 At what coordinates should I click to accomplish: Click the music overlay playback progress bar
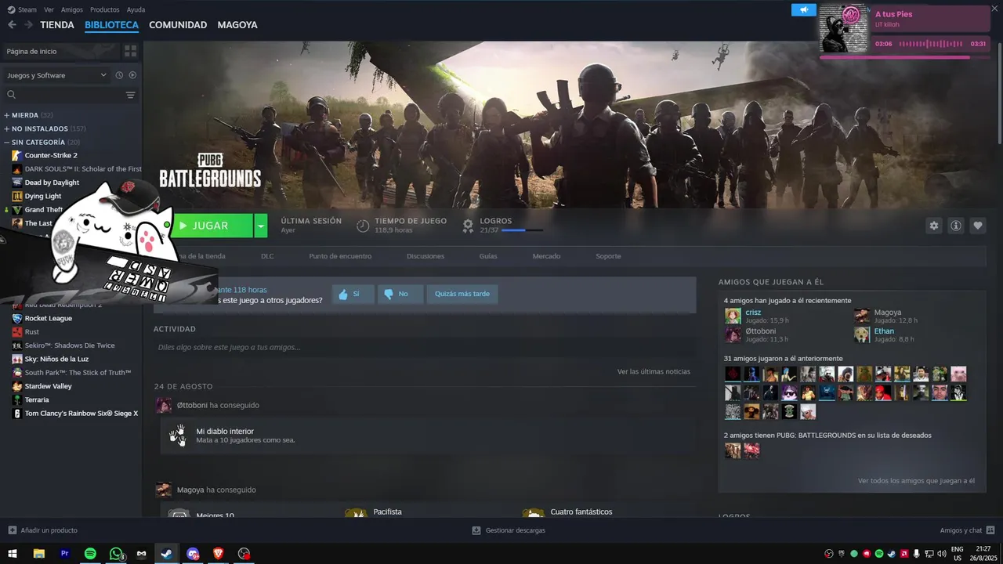[904, 57]
